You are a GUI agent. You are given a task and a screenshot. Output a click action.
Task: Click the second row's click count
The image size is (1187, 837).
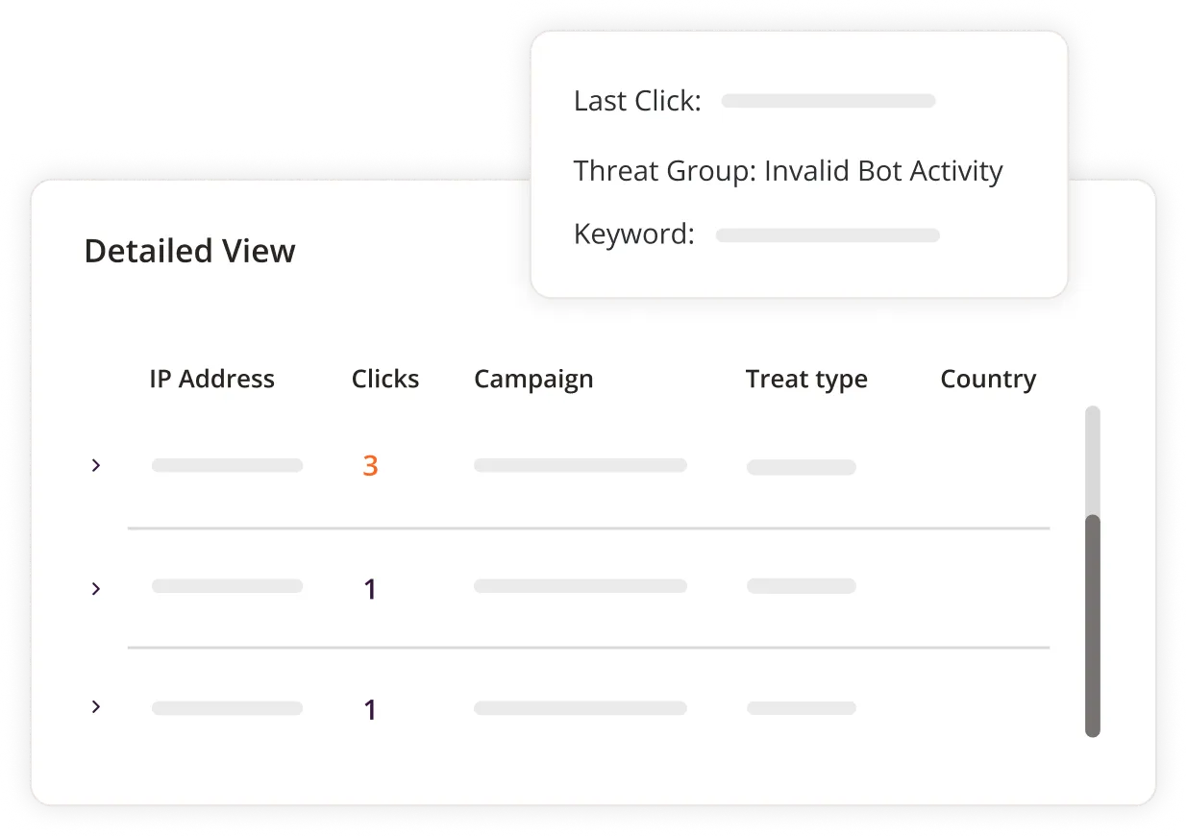(370, 589)
